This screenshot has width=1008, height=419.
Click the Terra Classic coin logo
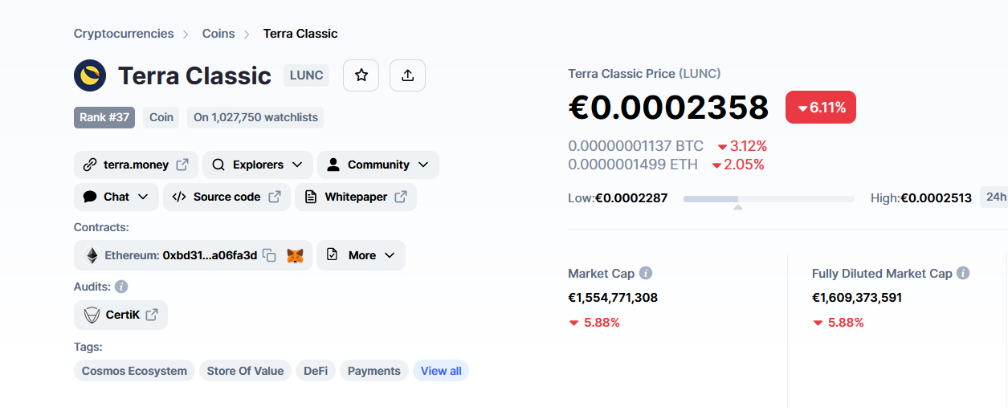coord(90,75)
